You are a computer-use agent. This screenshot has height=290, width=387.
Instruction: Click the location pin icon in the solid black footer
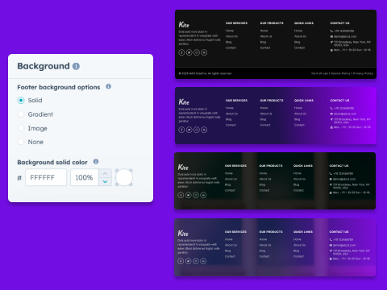331,43
